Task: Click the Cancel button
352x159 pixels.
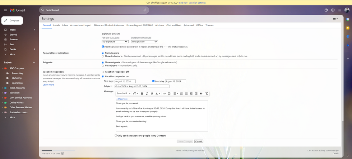Action: coord(199,141)
